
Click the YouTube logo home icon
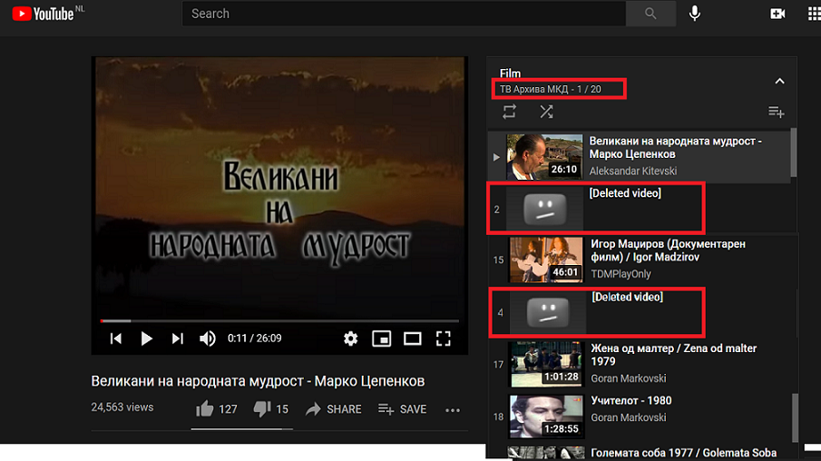[x=43, y=14]
